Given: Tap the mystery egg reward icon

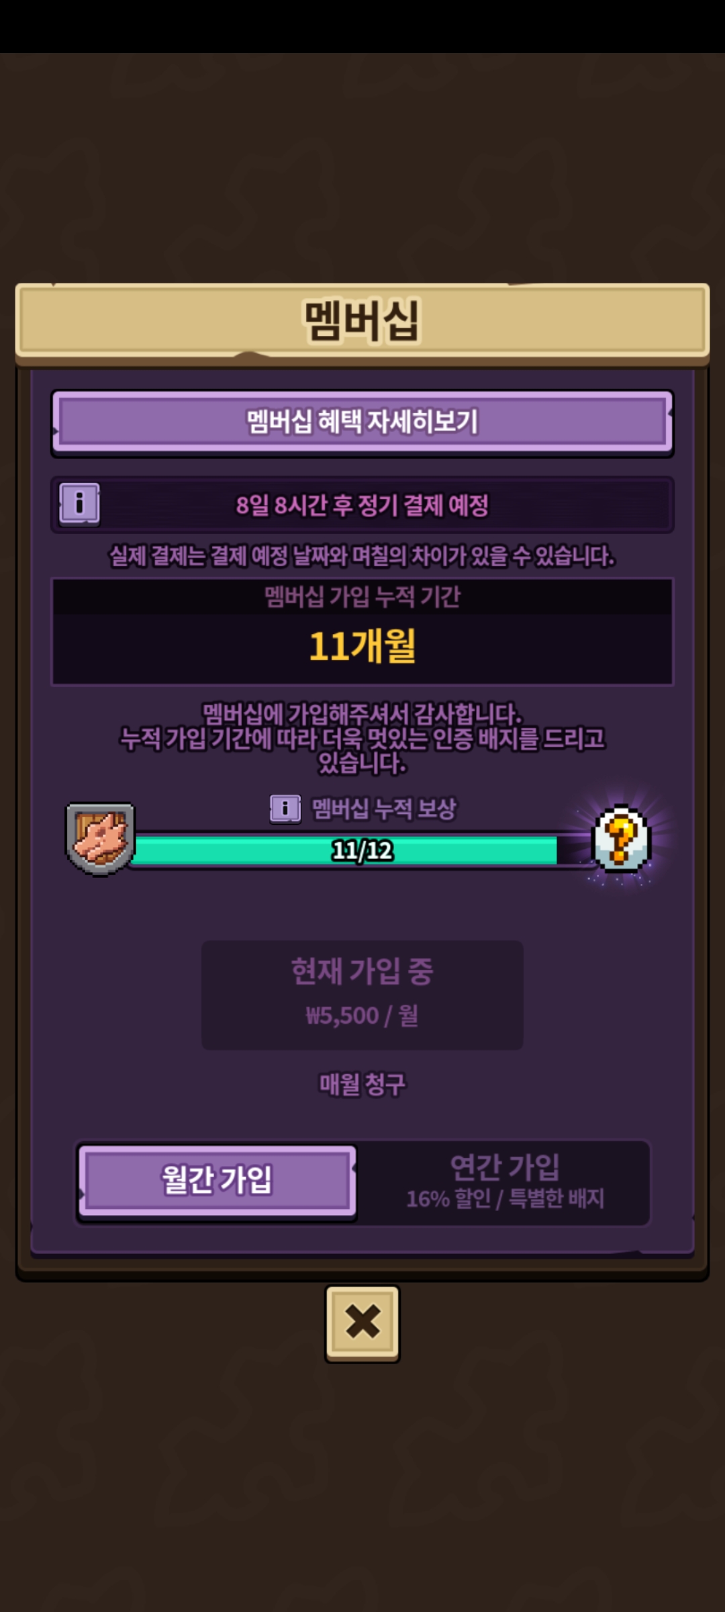Looking at the screenshot, I should 621,838.
